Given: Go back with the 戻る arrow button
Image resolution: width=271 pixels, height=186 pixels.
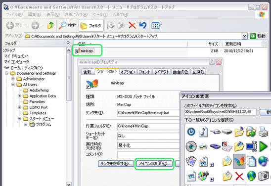Looking at the screenshot, I should click(10, 26).
